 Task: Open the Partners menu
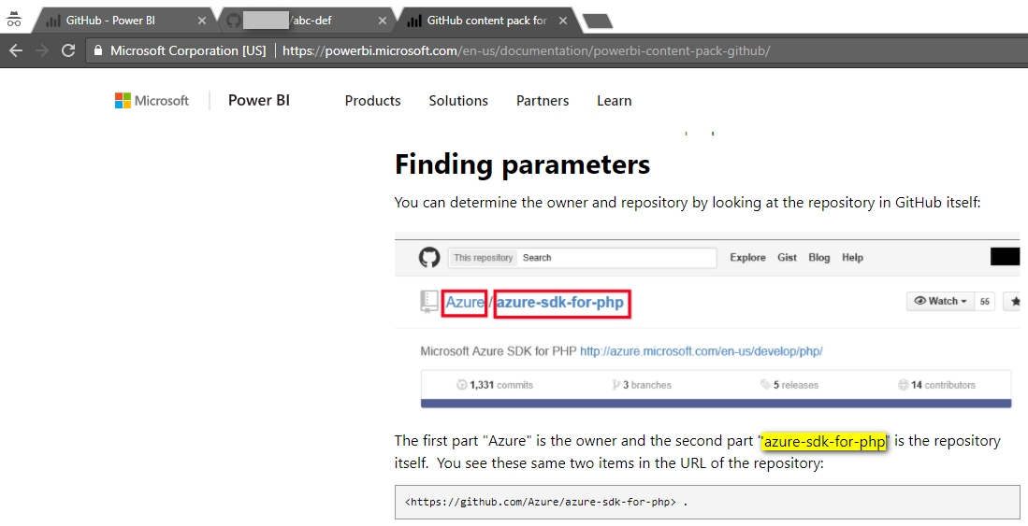(x=543, y=101)
